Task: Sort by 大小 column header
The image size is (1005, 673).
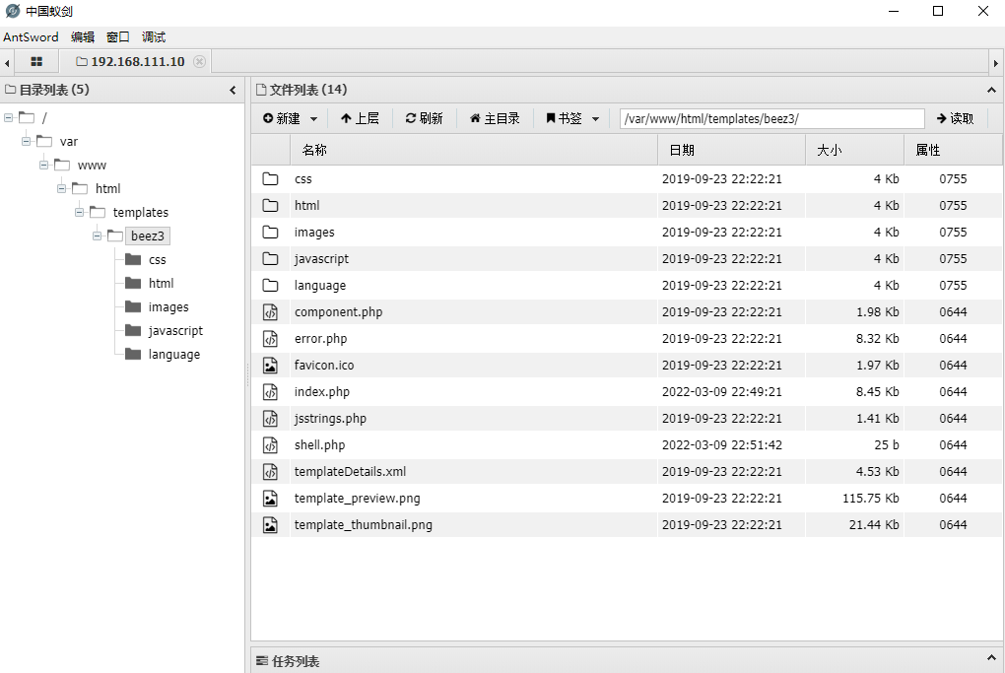Action: tap(854, 150)
